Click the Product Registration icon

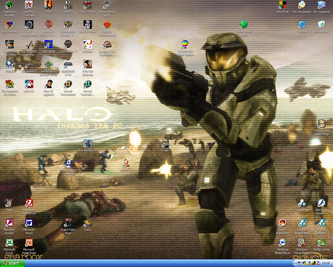[x=302, y=227]
